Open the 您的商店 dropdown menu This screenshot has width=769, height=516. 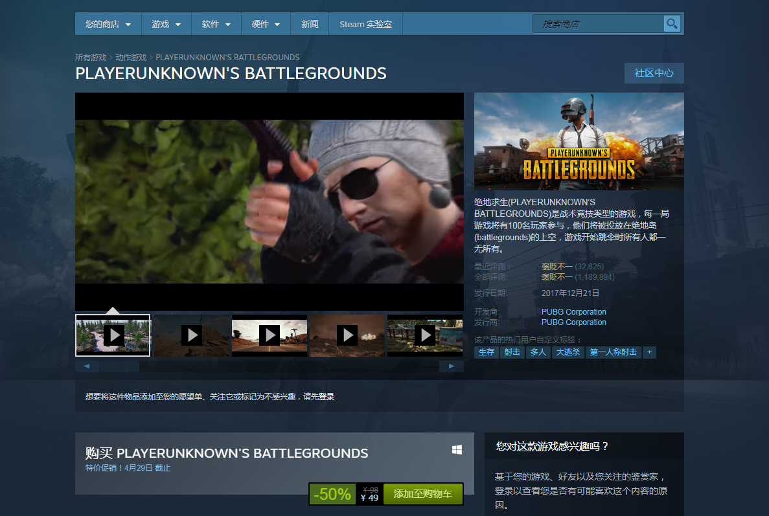point(108,24)
